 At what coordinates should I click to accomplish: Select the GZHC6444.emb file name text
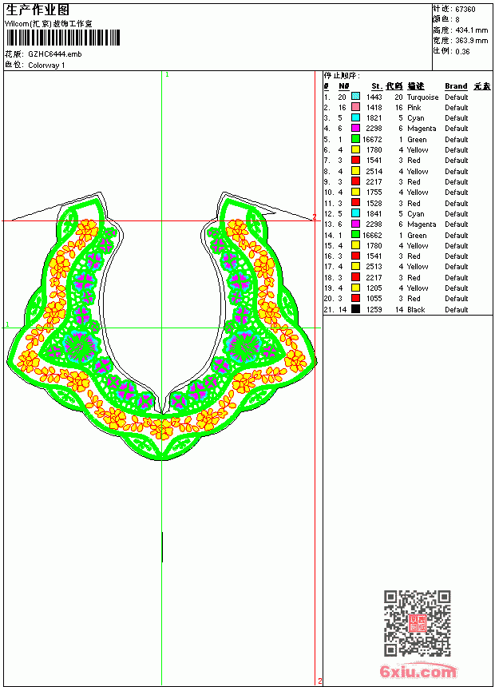(x=55, y=54)
